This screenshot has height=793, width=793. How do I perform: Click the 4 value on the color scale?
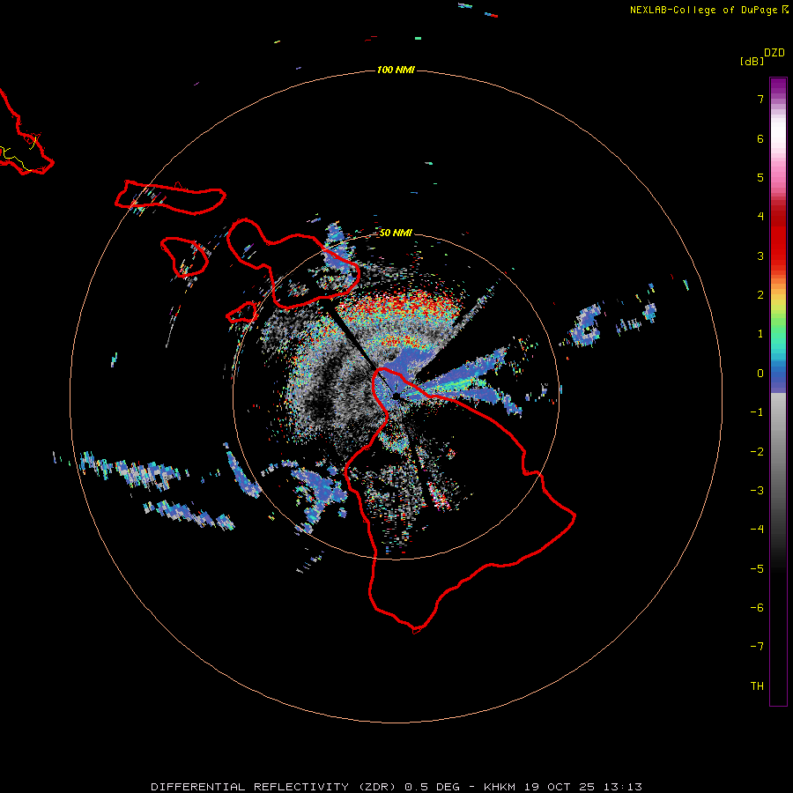[x=760, y=217]
